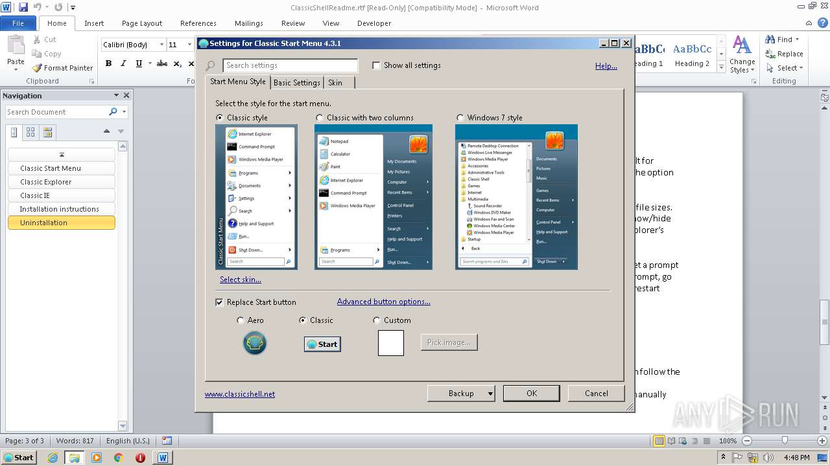Apply Underline formatting in Word ribbon

pyautogui.click(x=139, y=63)
